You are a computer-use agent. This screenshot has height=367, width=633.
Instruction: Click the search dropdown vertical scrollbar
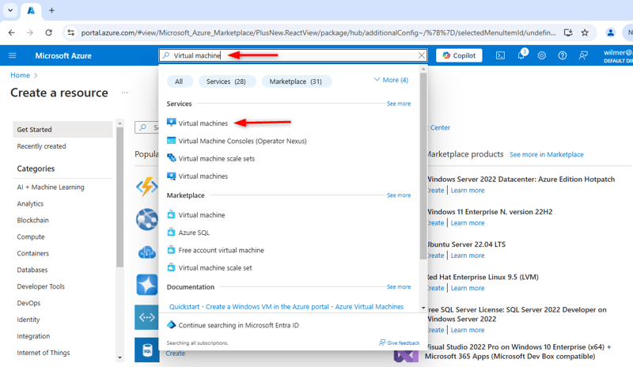[423, 165]
